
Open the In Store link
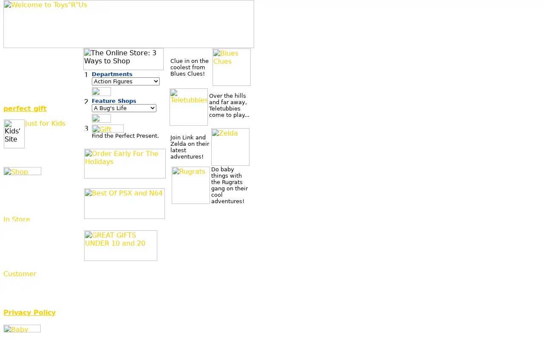[17, 219]
